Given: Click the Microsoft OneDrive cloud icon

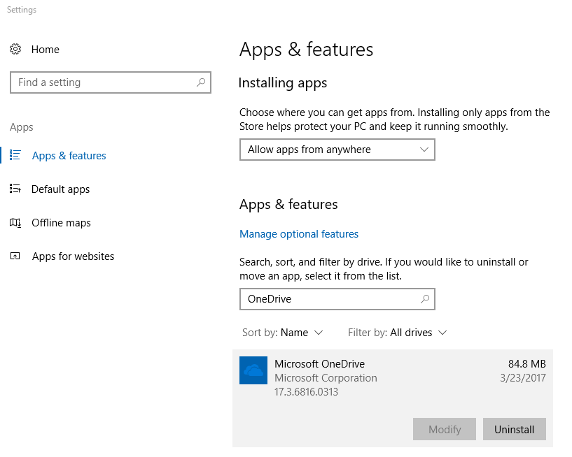Looking at the screenshot, I should coord(253,370).
